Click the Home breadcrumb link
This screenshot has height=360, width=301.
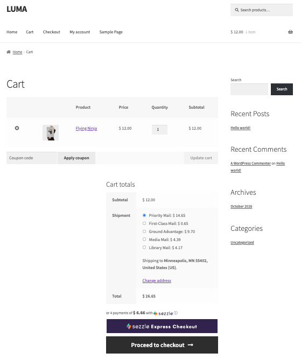tap(17, 52)
